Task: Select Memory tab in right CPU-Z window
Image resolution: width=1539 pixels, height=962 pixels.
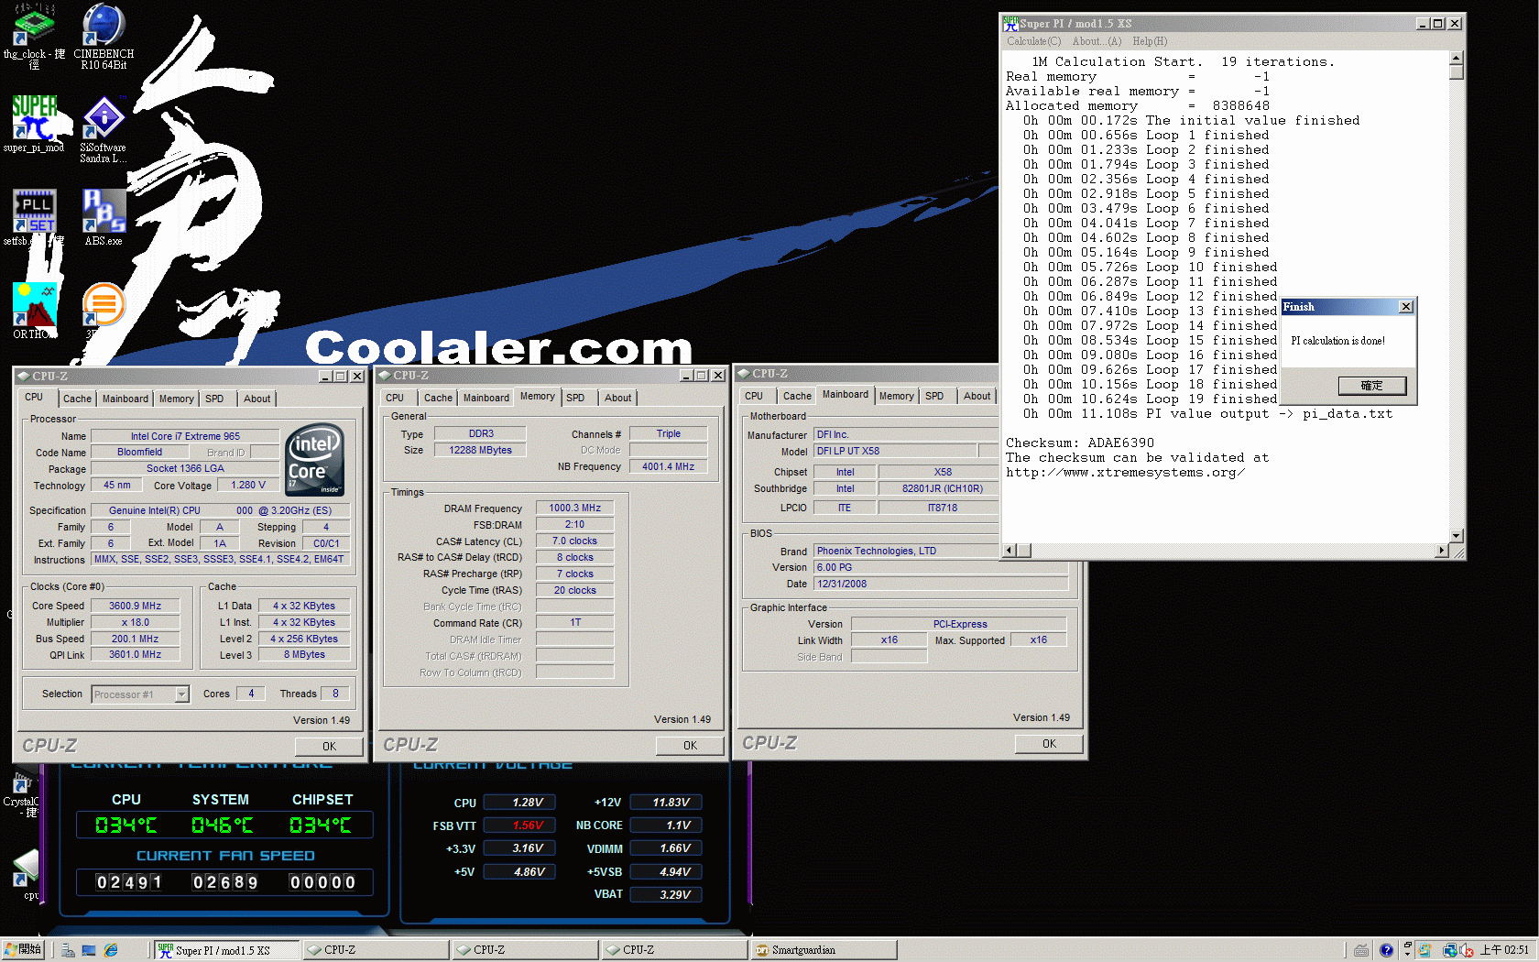Action: (896, 396)
